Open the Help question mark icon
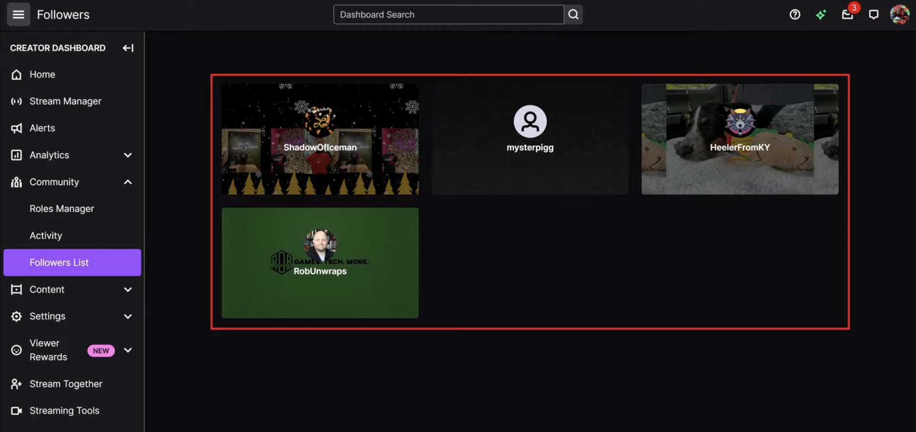The width and height of the screenshot is (916, 432). [795, 14]
